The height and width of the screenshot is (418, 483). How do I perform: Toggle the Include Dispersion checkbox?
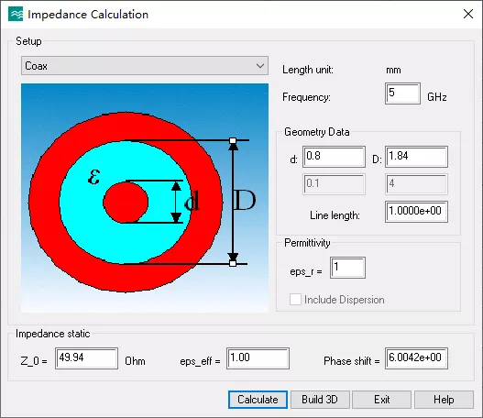tap(295, 300)
